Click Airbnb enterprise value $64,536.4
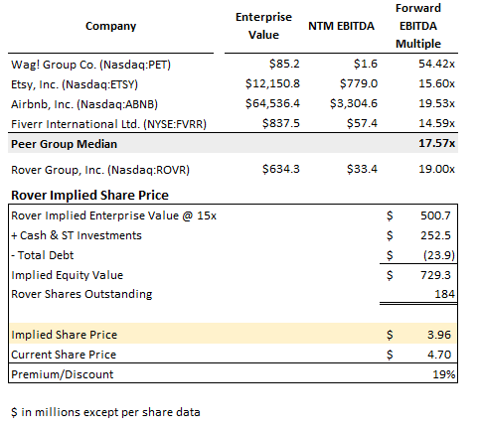The image size is (479, 430). click(x=272, y=103)
